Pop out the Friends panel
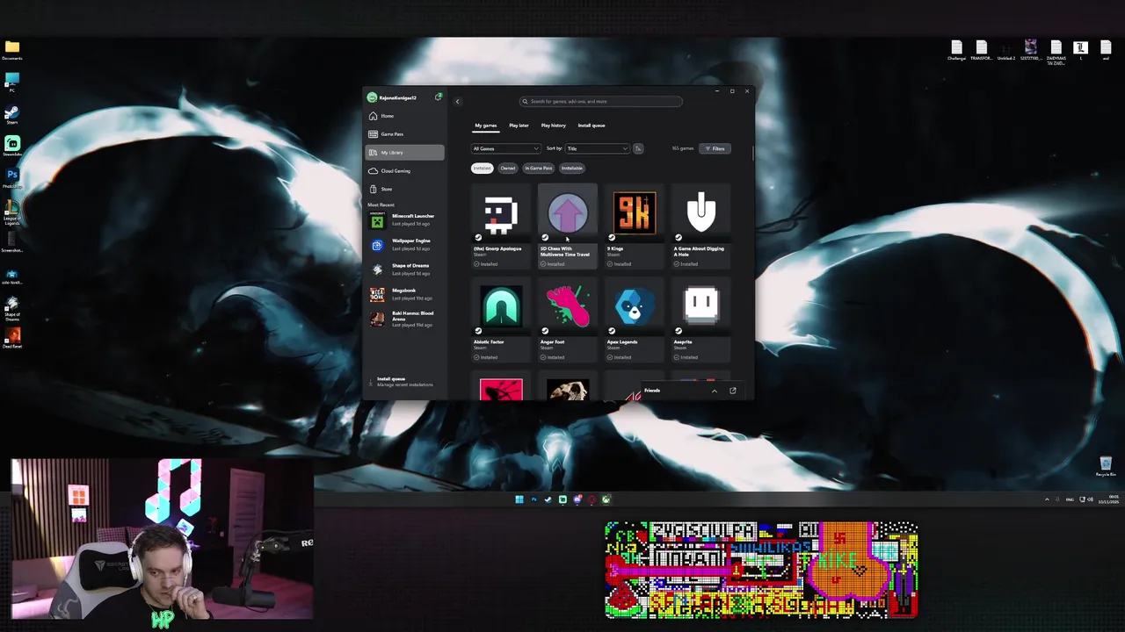The image size is (1125, 632). (732, 391)
